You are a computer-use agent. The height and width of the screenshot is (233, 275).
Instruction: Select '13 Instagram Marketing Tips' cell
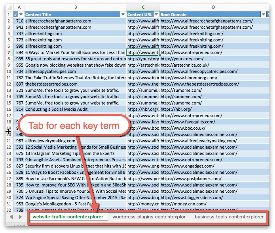76,153
